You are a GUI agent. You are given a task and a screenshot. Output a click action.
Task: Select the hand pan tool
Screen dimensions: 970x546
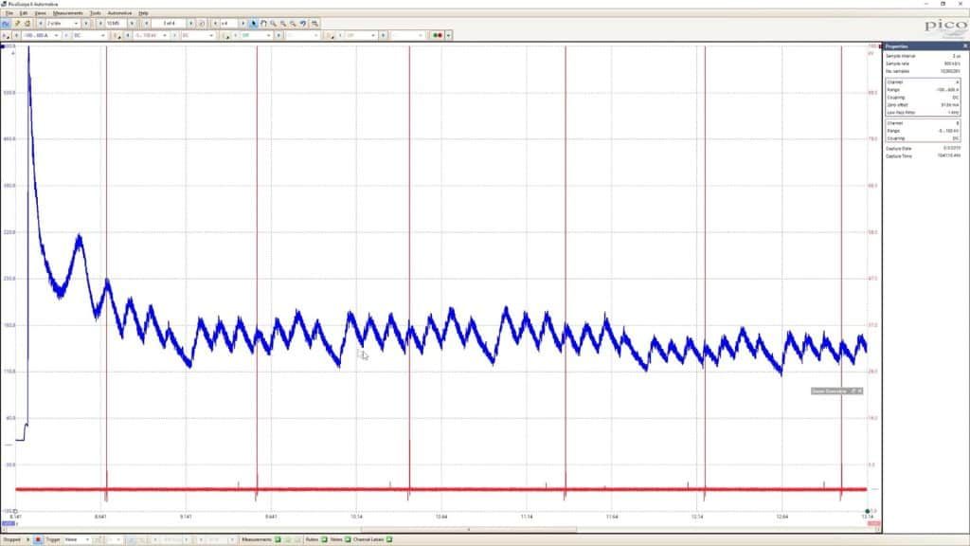coord(263,23)
